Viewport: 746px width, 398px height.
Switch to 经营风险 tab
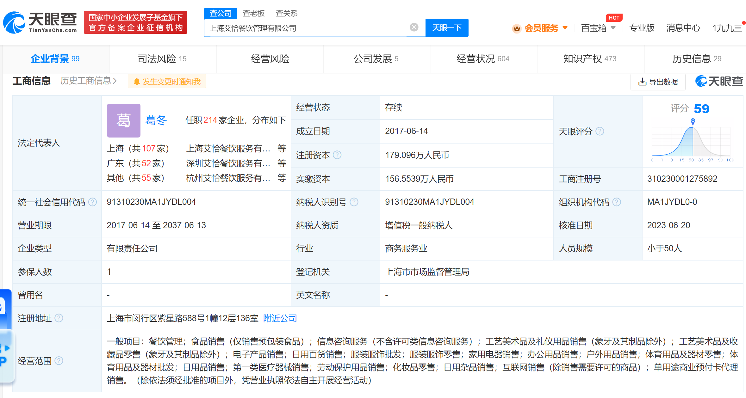(270, 59)
